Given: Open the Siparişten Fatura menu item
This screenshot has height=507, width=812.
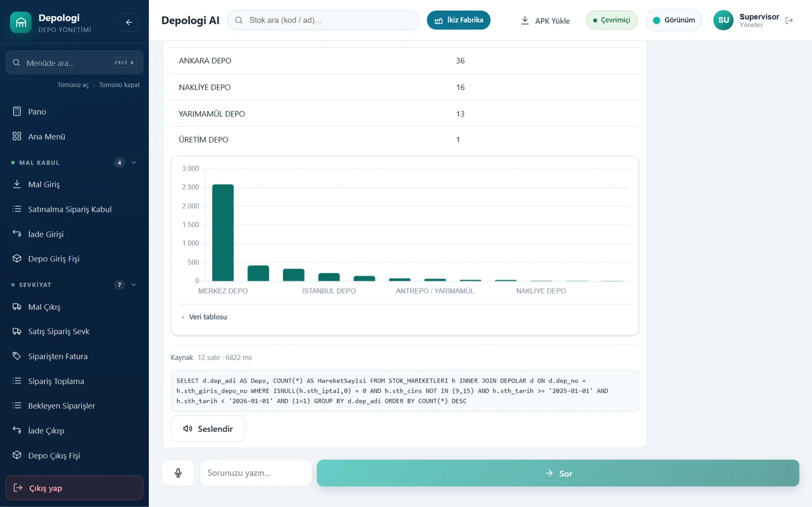Looking at the screenshot, I should point(74,356).
